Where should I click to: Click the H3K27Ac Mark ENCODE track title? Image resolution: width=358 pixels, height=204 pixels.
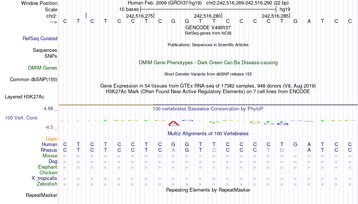[x=208, y=92]
